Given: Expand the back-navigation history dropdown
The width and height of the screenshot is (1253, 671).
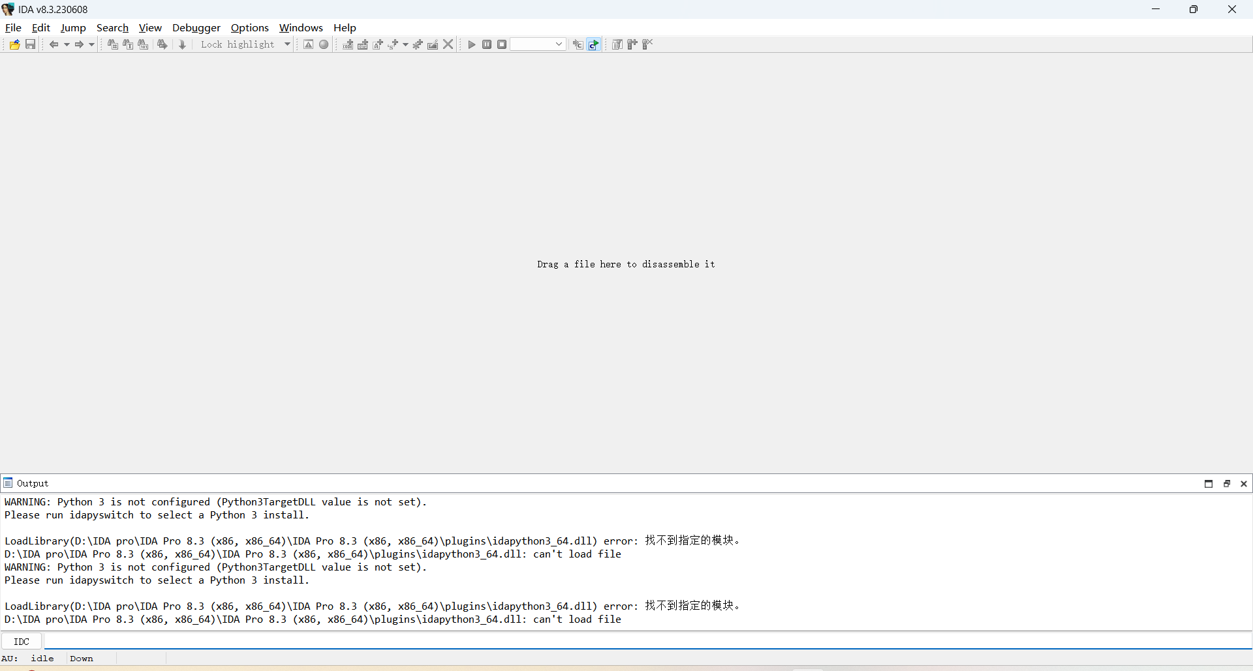Looking at the screenshot, I should click(66, 44).
